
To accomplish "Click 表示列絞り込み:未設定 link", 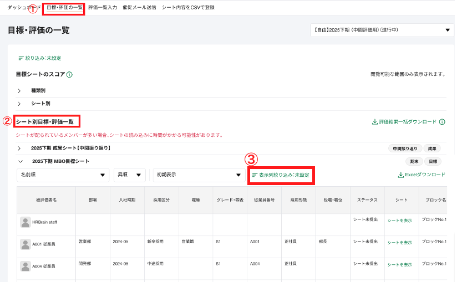I will coord(281,175).
